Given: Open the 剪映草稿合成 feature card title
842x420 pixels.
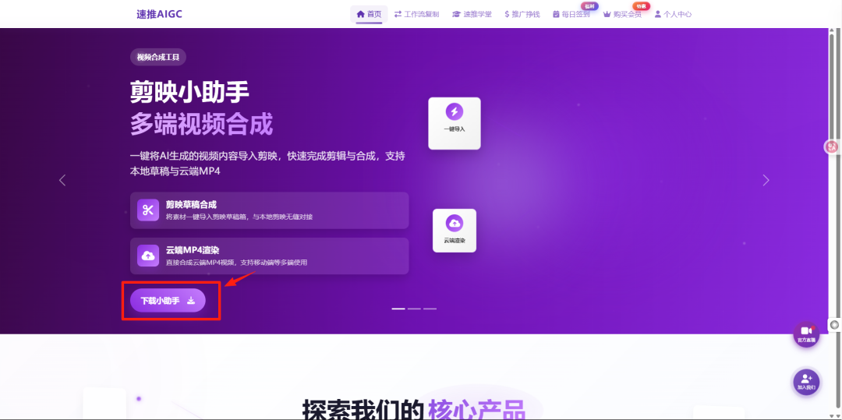Looking at the screenshot, I should click(x=191, y=205).
